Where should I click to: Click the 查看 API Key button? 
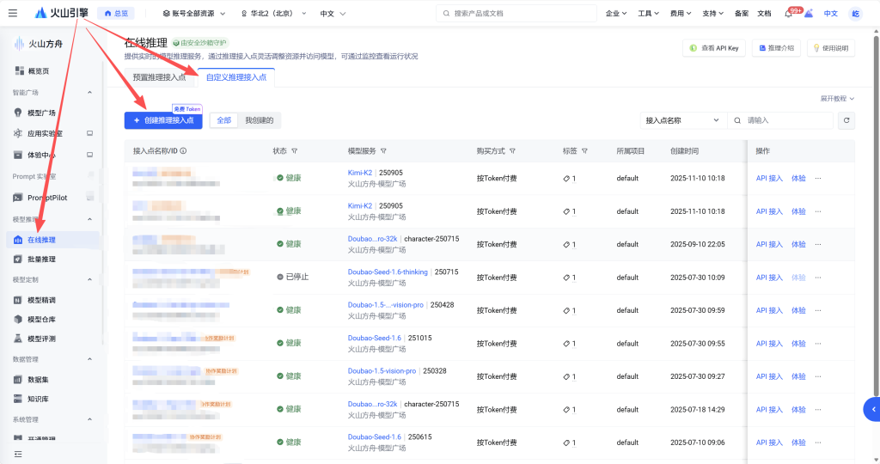(713, 48)
